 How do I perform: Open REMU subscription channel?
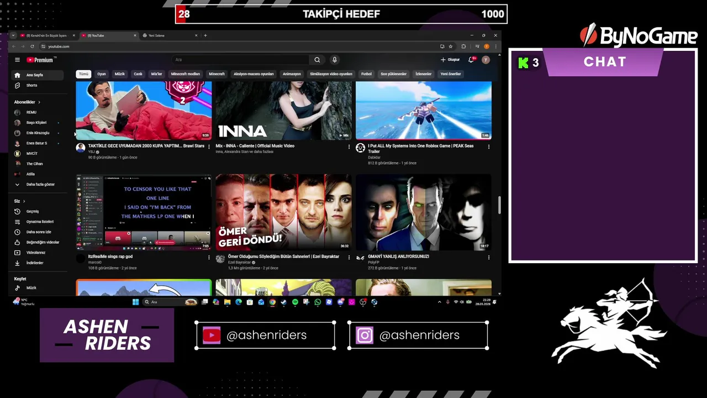tap(38, 112)
